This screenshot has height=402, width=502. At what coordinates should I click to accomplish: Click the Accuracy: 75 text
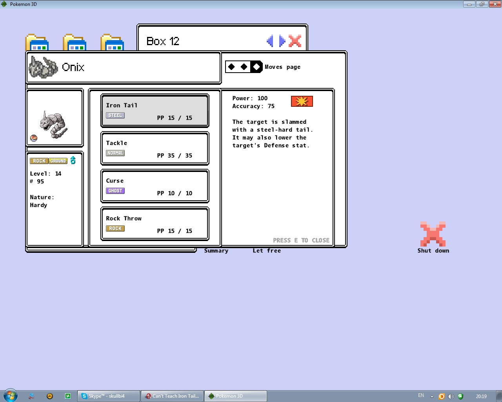pos(253,106)
